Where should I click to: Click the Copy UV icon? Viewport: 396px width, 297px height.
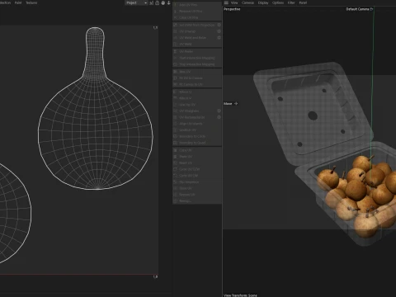(175, 150)
